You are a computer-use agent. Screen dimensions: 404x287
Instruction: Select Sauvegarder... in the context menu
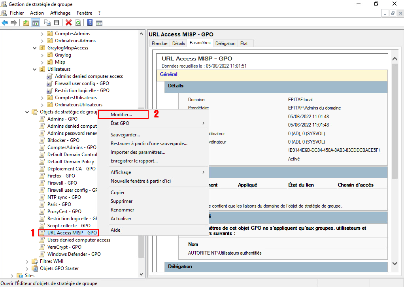pyautogui.click(x=125, y=135)
